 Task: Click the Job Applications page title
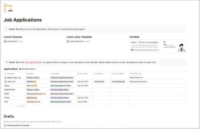click(23, 20)
